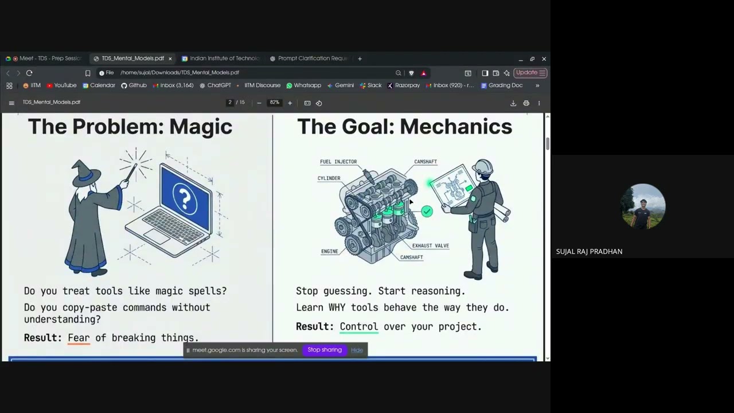Open the Inbox (920) bookmark
The height and width of the screenshot is (413, 734).
(x=450, y=85)
